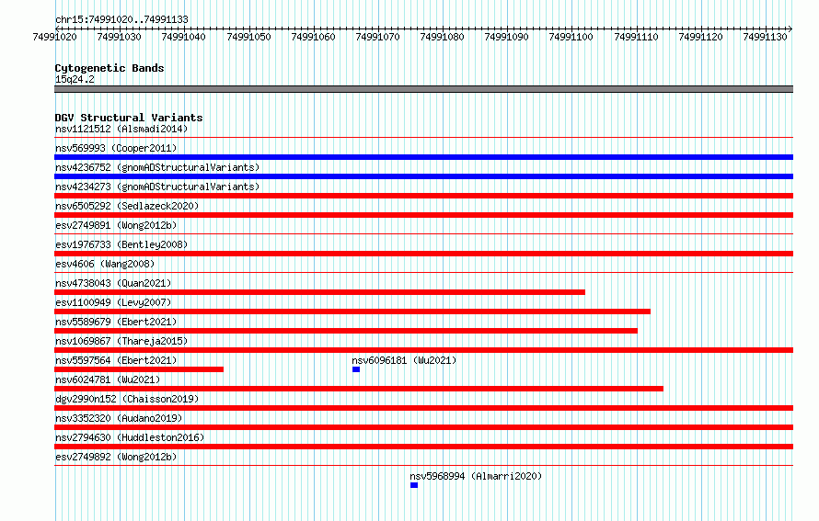Viewport: 819px width, 521px height.
Task: Open nsv6096181 (Wu2021) variant label
Action: (x=404, y=360)
